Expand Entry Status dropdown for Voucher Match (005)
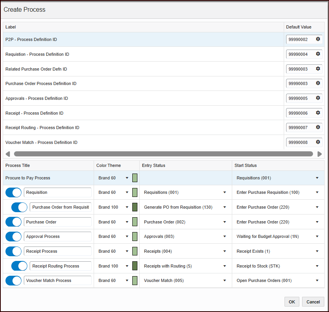Screen dimensions: 329x312 [x=224, y=280]
